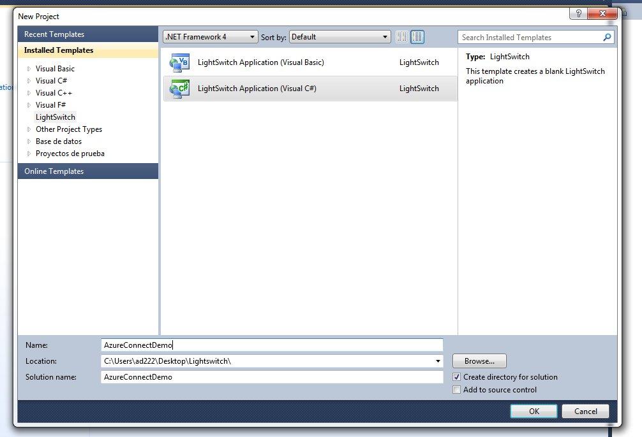This screenshot has height=437, width=642.
Task: Expand the Base de datos node
Action: click(x=29, y=141)
